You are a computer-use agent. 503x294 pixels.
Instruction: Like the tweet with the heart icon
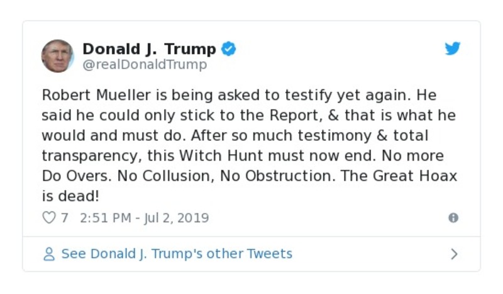48,218
